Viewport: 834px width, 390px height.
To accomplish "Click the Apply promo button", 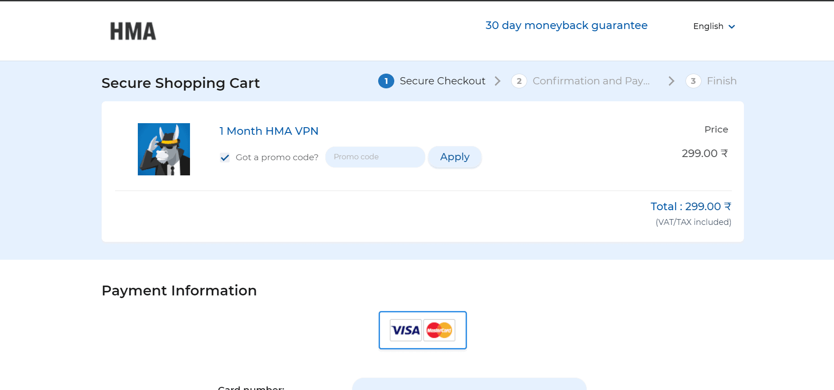I will [x=455, y=157].
